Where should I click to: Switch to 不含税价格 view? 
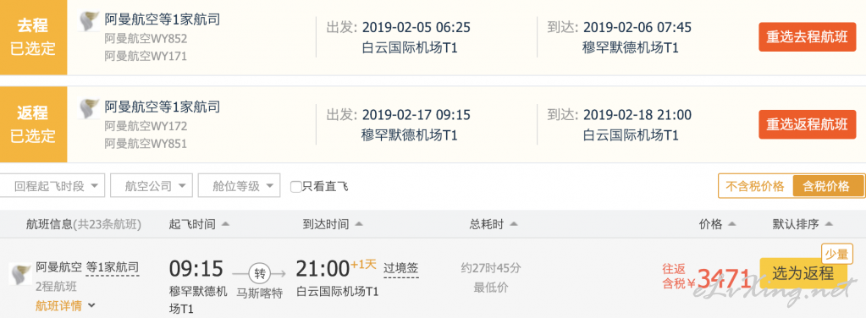[x=755, y=186]
